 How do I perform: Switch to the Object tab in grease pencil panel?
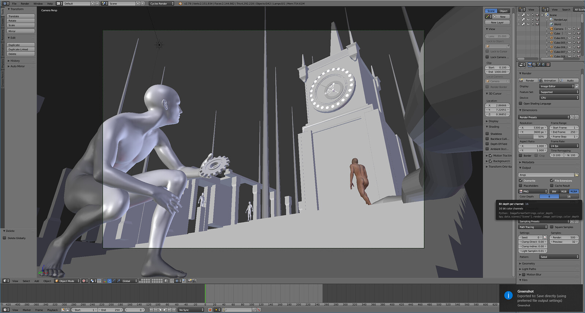503,11
